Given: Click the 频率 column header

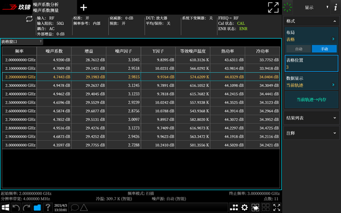Looking at the screenshot, I should click(x=19, y=51).
